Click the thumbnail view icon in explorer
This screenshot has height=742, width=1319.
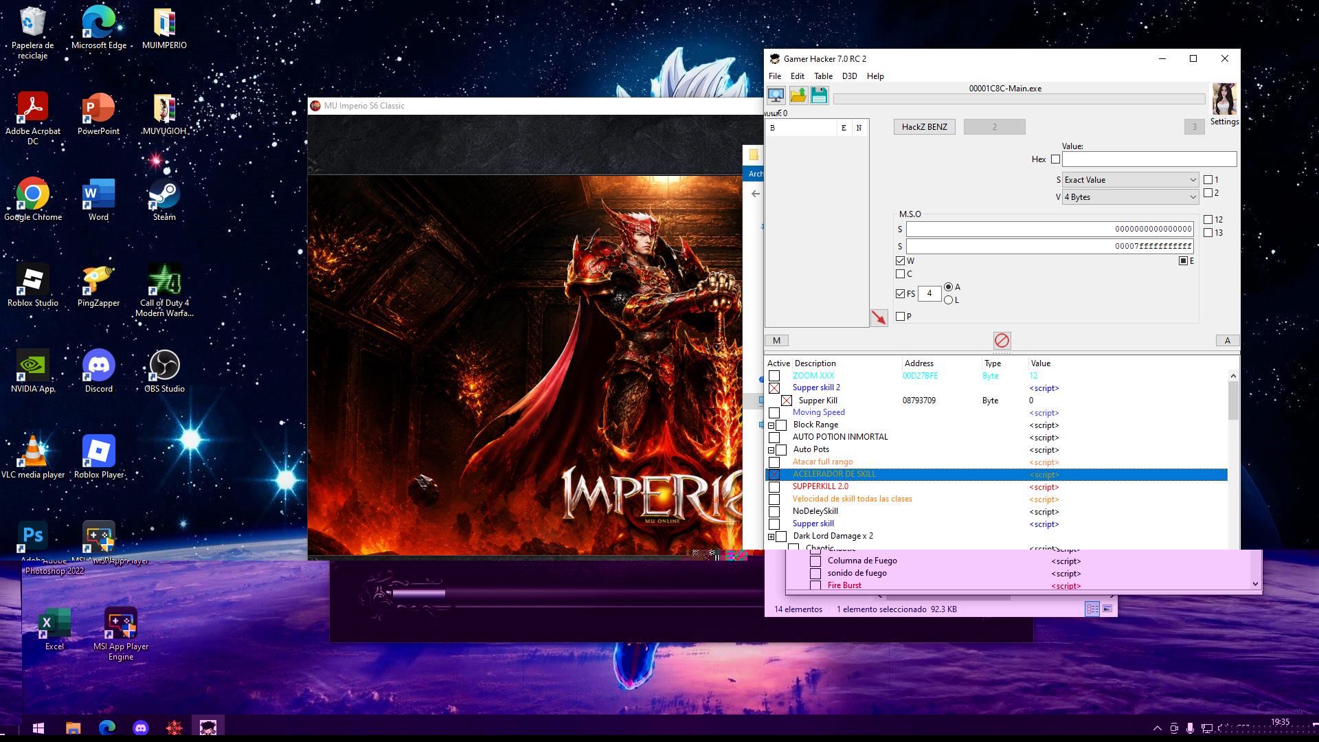point(1107,609)
